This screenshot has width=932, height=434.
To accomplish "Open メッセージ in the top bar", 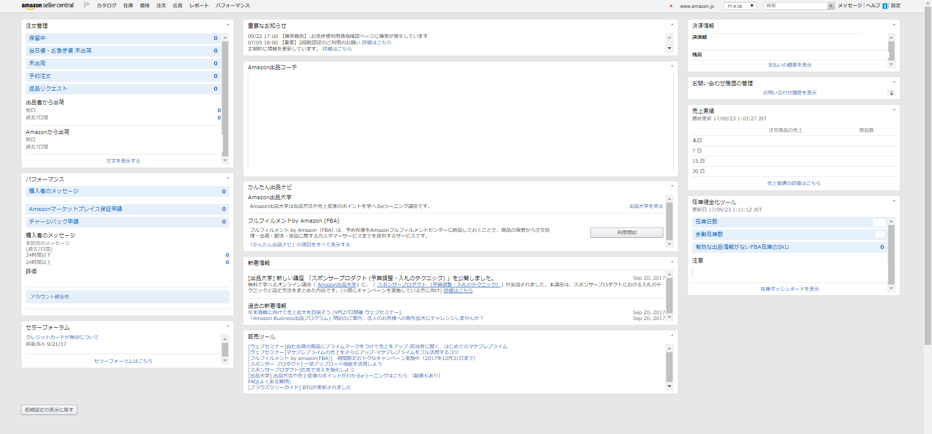I will coord(850,6).
